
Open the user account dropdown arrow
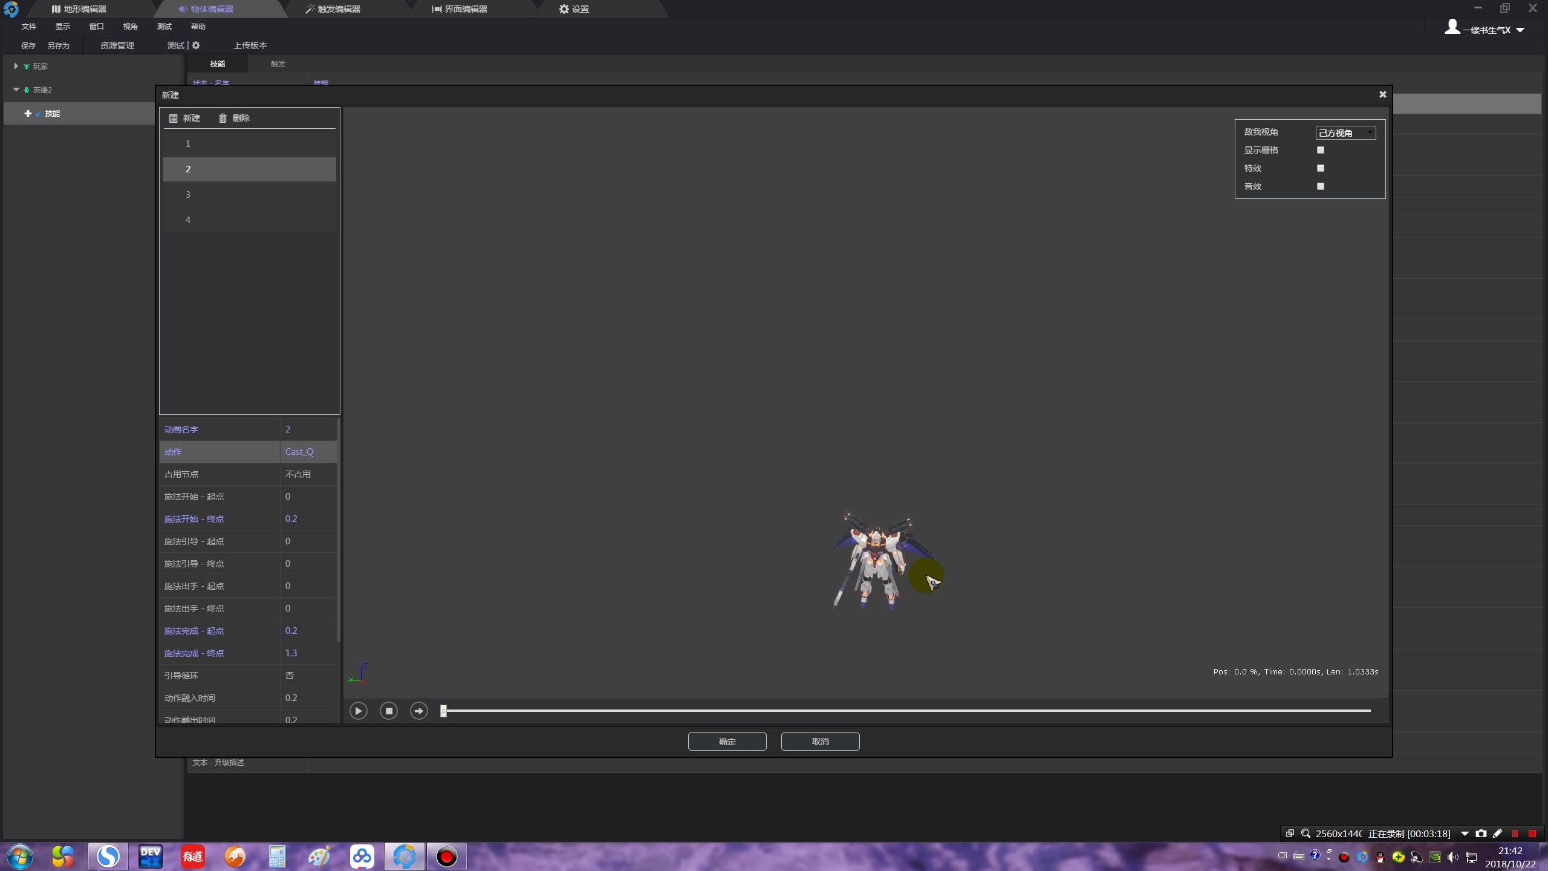pyautogui.click(x=1520, y=30)
